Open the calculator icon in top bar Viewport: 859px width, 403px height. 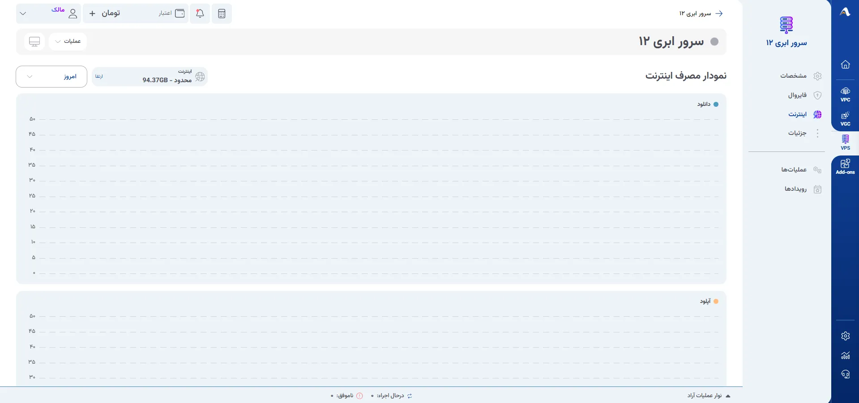pyautogui.click(x=222, y=13)
